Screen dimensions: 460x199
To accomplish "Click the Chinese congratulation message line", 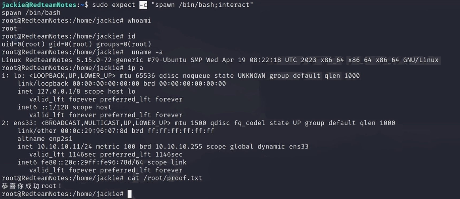I will (32, 186).
